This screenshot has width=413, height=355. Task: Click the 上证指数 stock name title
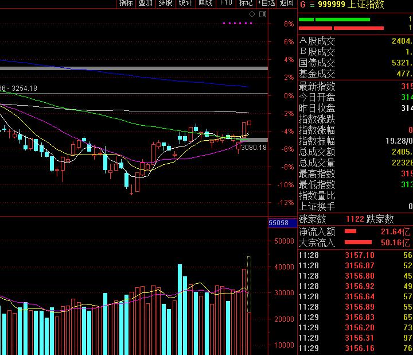point(365,4)
